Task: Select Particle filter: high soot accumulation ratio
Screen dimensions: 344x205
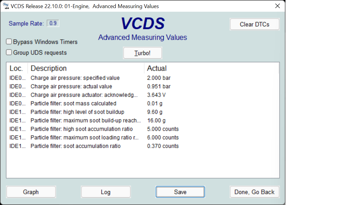Action: pyautogui.click(x=143, y=129)
